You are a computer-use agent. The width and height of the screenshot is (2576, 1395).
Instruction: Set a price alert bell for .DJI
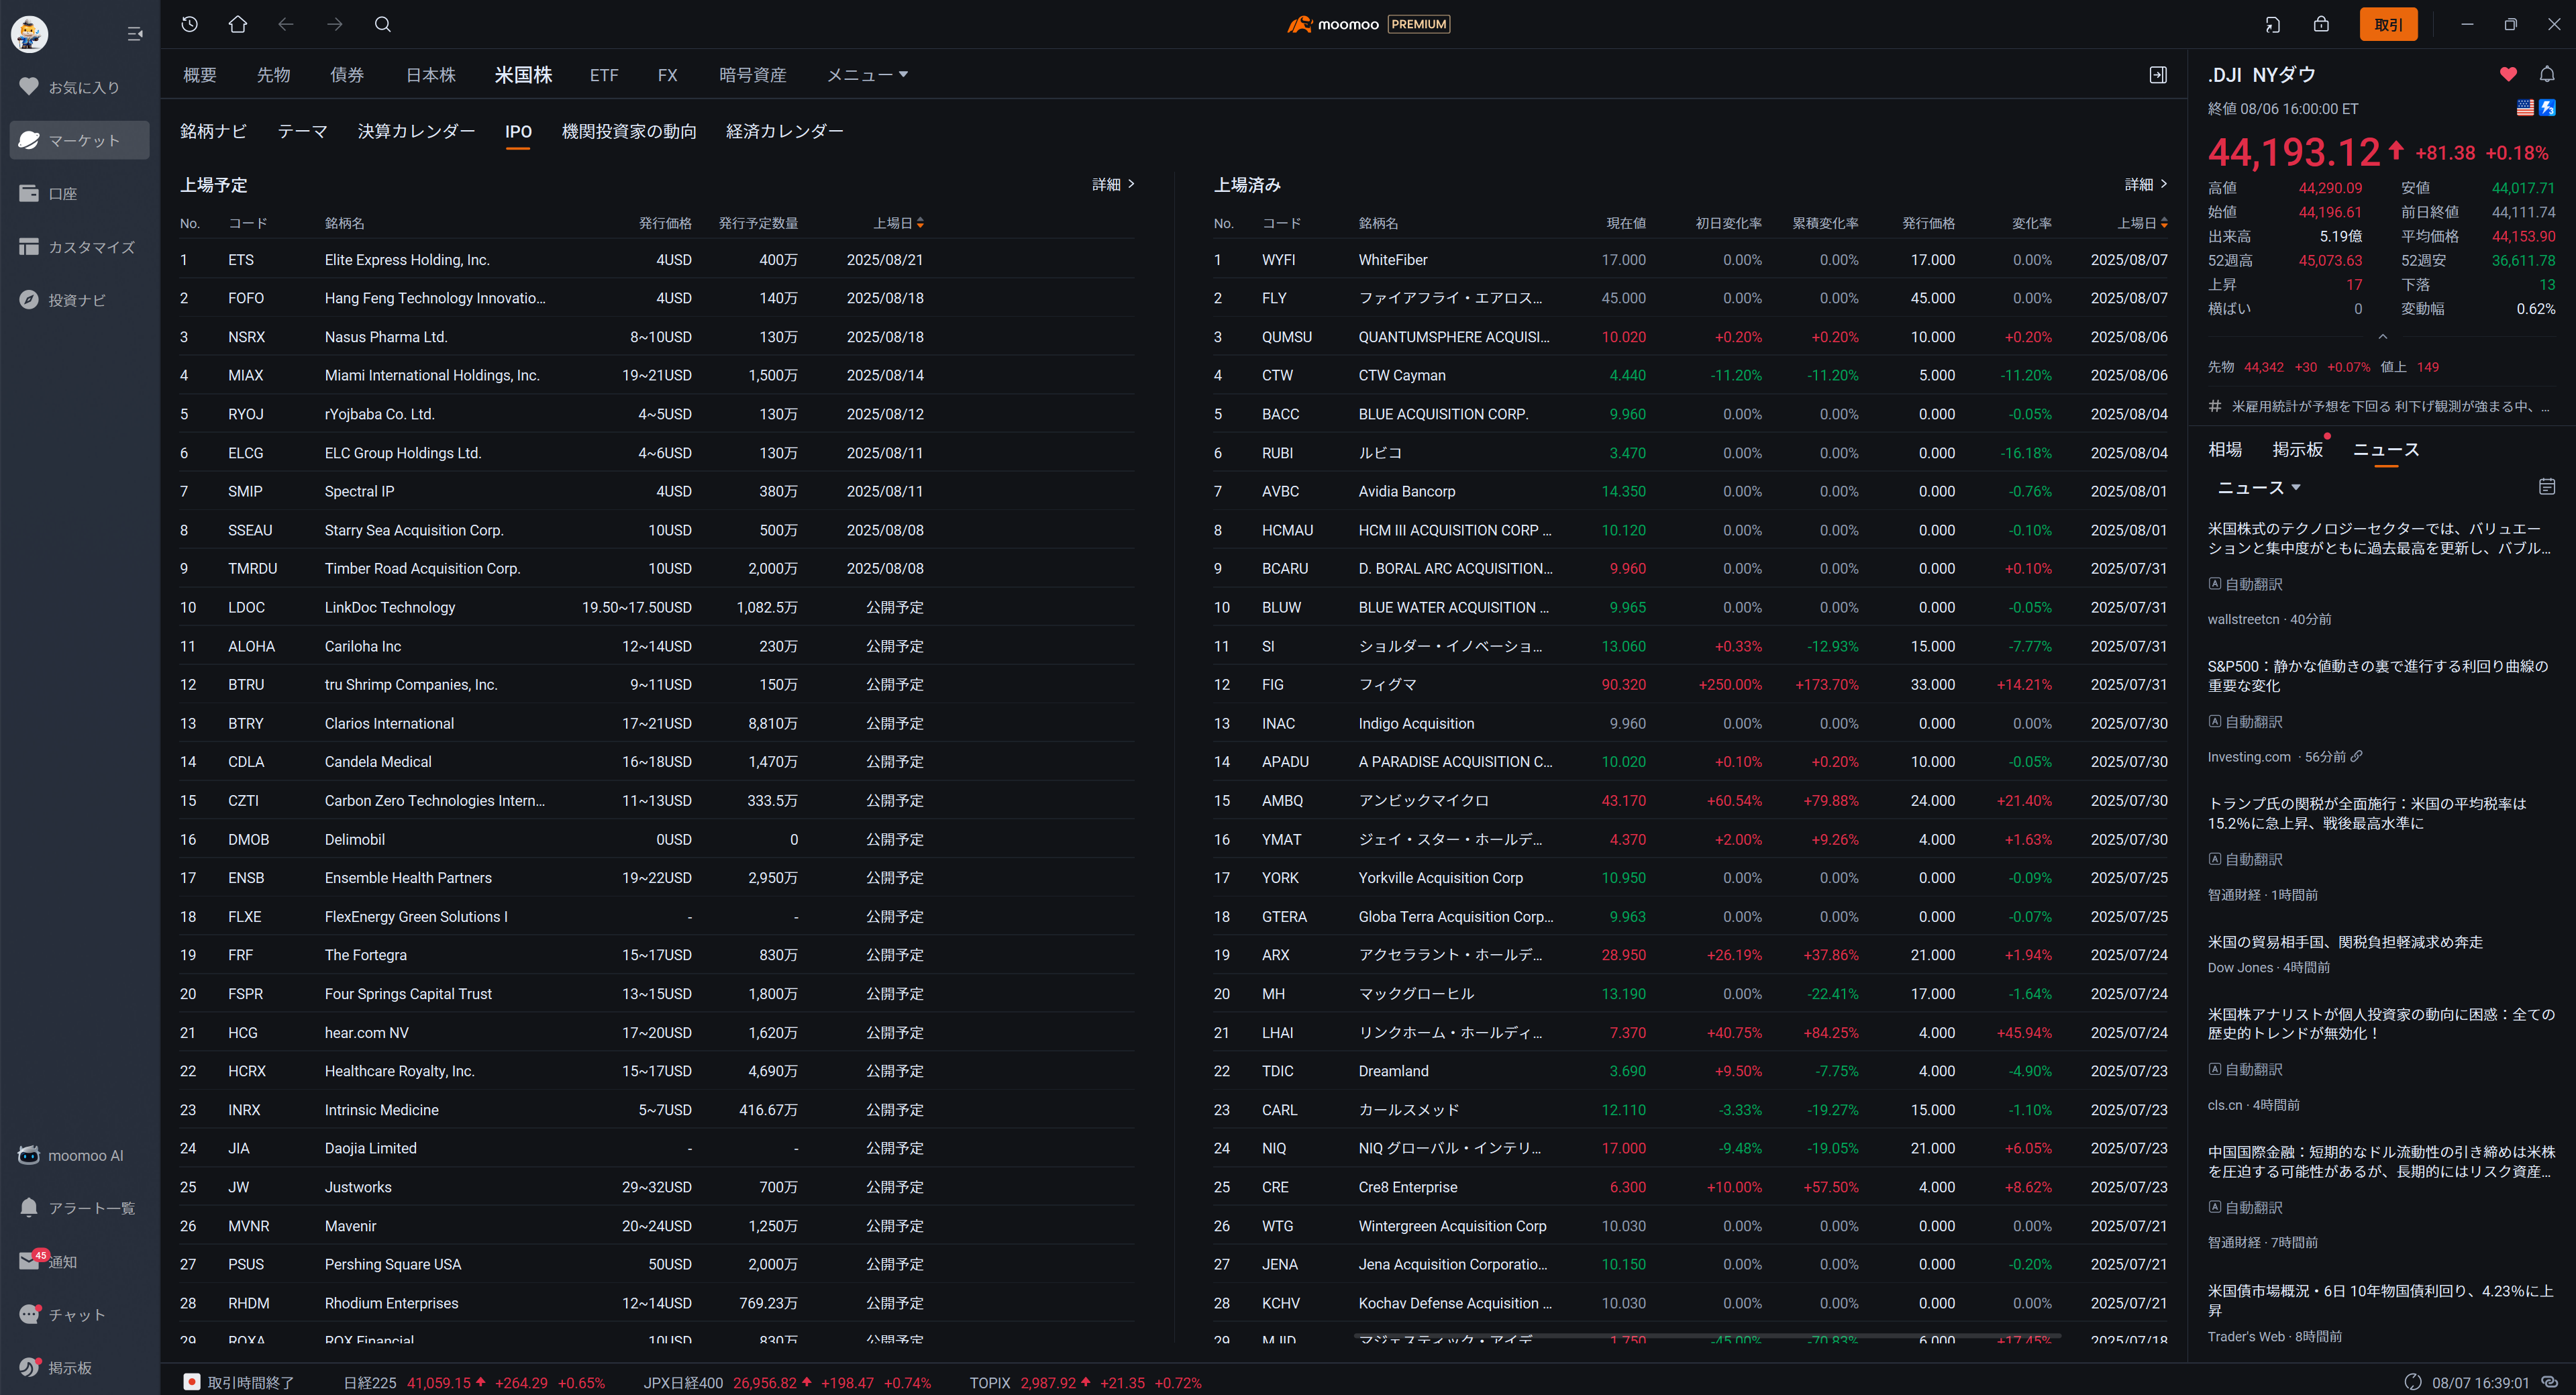point(2547,74)
